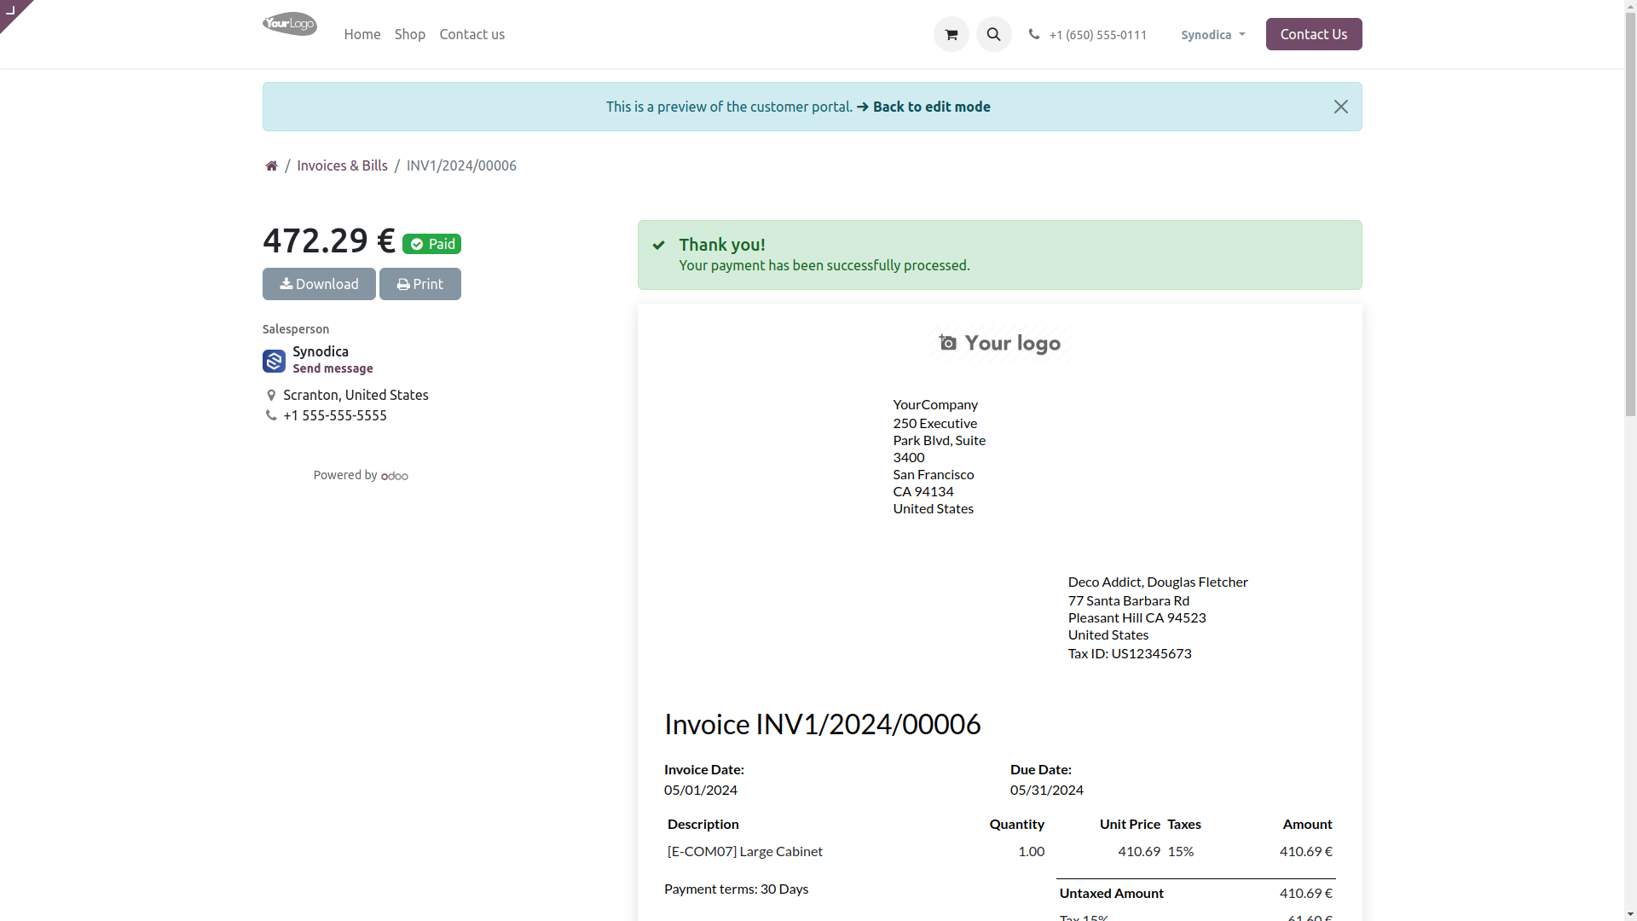Screen dimensions: 1637x921
Task: Click the green checkmark in Thank you alert
Action: click(658, 245)
